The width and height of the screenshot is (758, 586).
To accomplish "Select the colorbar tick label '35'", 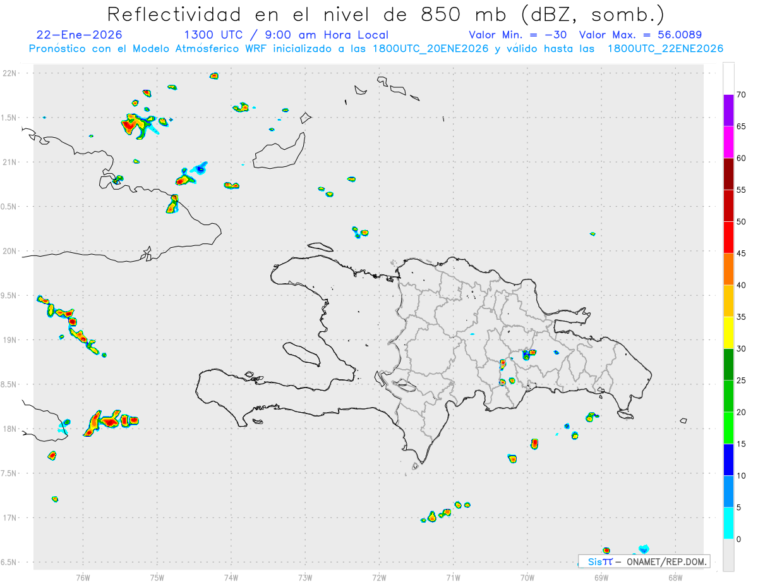I will coord(742,317).
